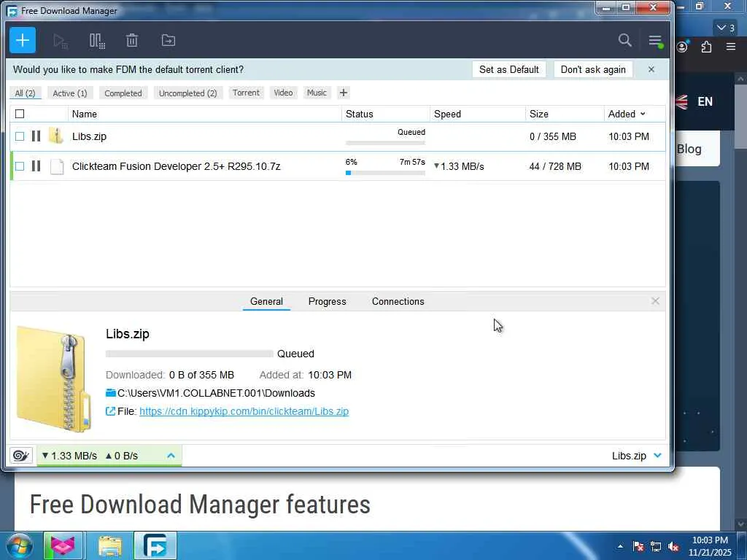Click the Libs.zip zip folder icon in list
This screenshot has height=560, width=747.
(x=56, y=136)
